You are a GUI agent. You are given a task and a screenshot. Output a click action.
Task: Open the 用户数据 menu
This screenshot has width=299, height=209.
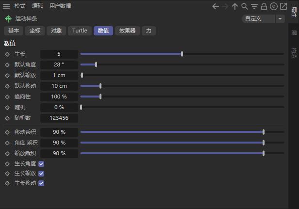coord(60,6)
